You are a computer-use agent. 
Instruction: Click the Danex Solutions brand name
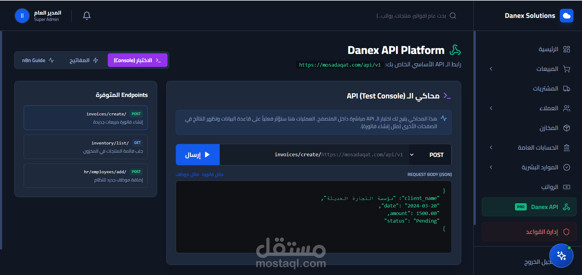[530, 15]
